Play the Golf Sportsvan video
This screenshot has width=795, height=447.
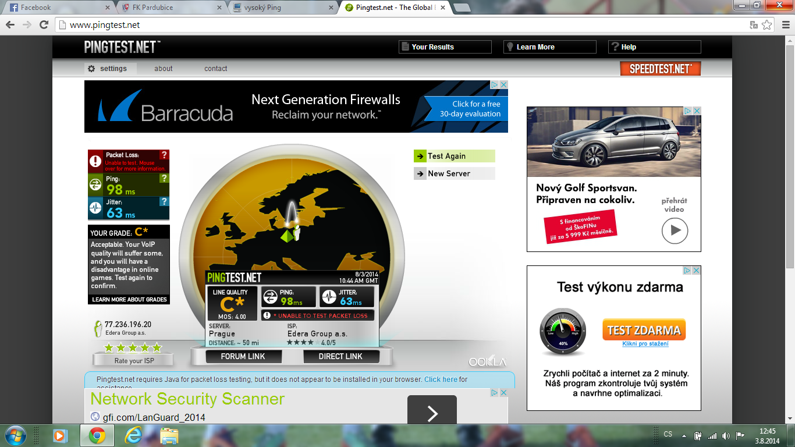[x=675, y=230]
